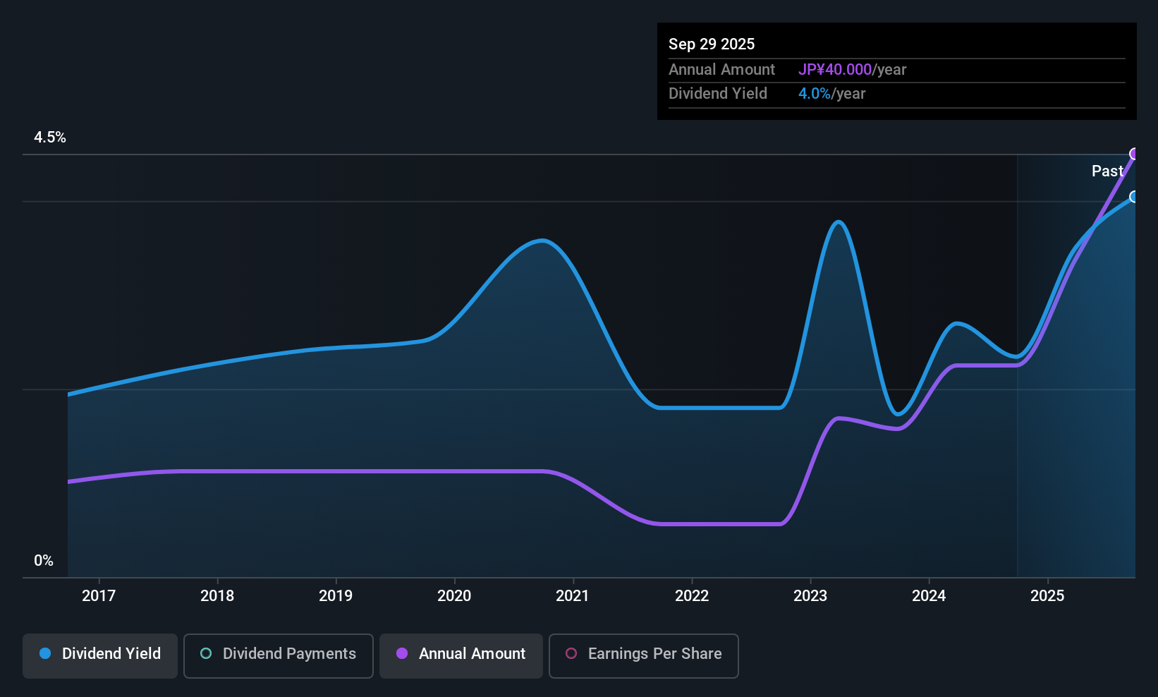Click the 2022 x-axis label
The image size is (1158, 697).
point(692,595)
